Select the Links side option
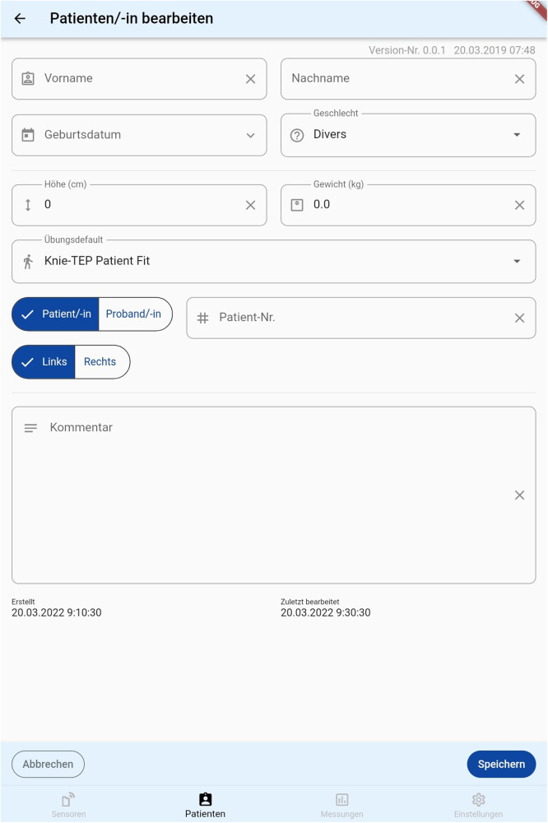Image resolution: width=548 pixels, height=823 pixels. coord(44,361)
